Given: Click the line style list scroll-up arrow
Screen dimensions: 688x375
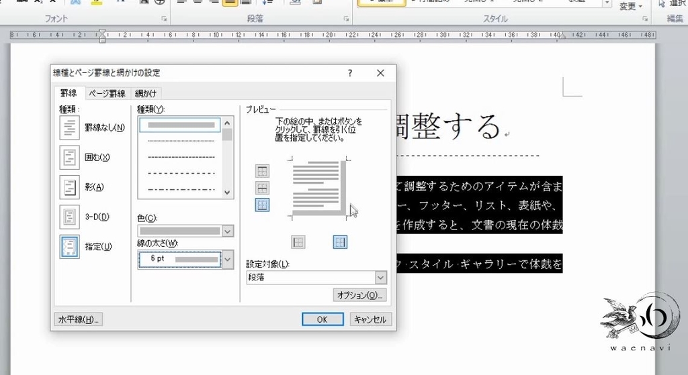Looking at the screenshot, I should 227,123.
